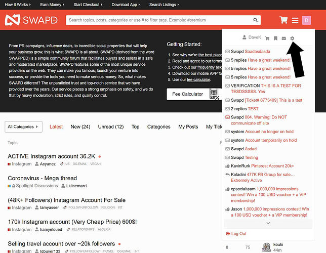
Task: Open ACTIVE Instagram account 36.2K topic
Action: tap(51, 156)
